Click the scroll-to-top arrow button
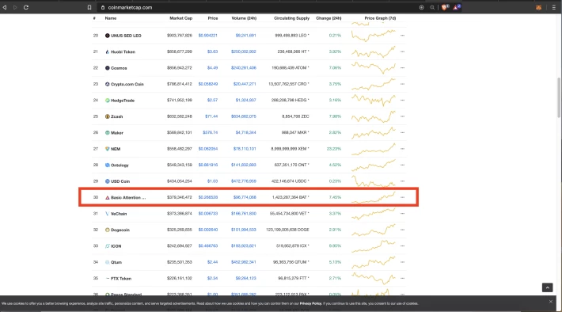This screenshot has width=562, height=312. click(547, 287)
